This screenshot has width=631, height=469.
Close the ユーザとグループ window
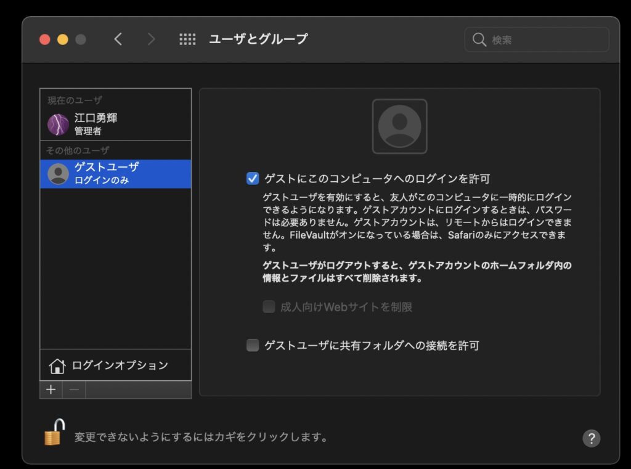tap(44, 39)
